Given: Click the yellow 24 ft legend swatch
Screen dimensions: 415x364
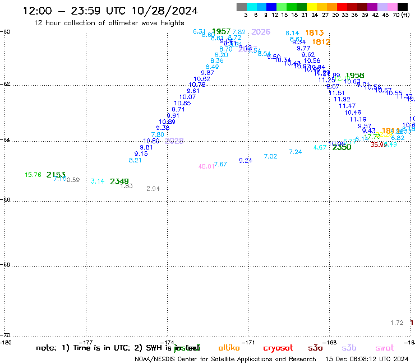Looking at the screenshot, I should click(311, 7).
